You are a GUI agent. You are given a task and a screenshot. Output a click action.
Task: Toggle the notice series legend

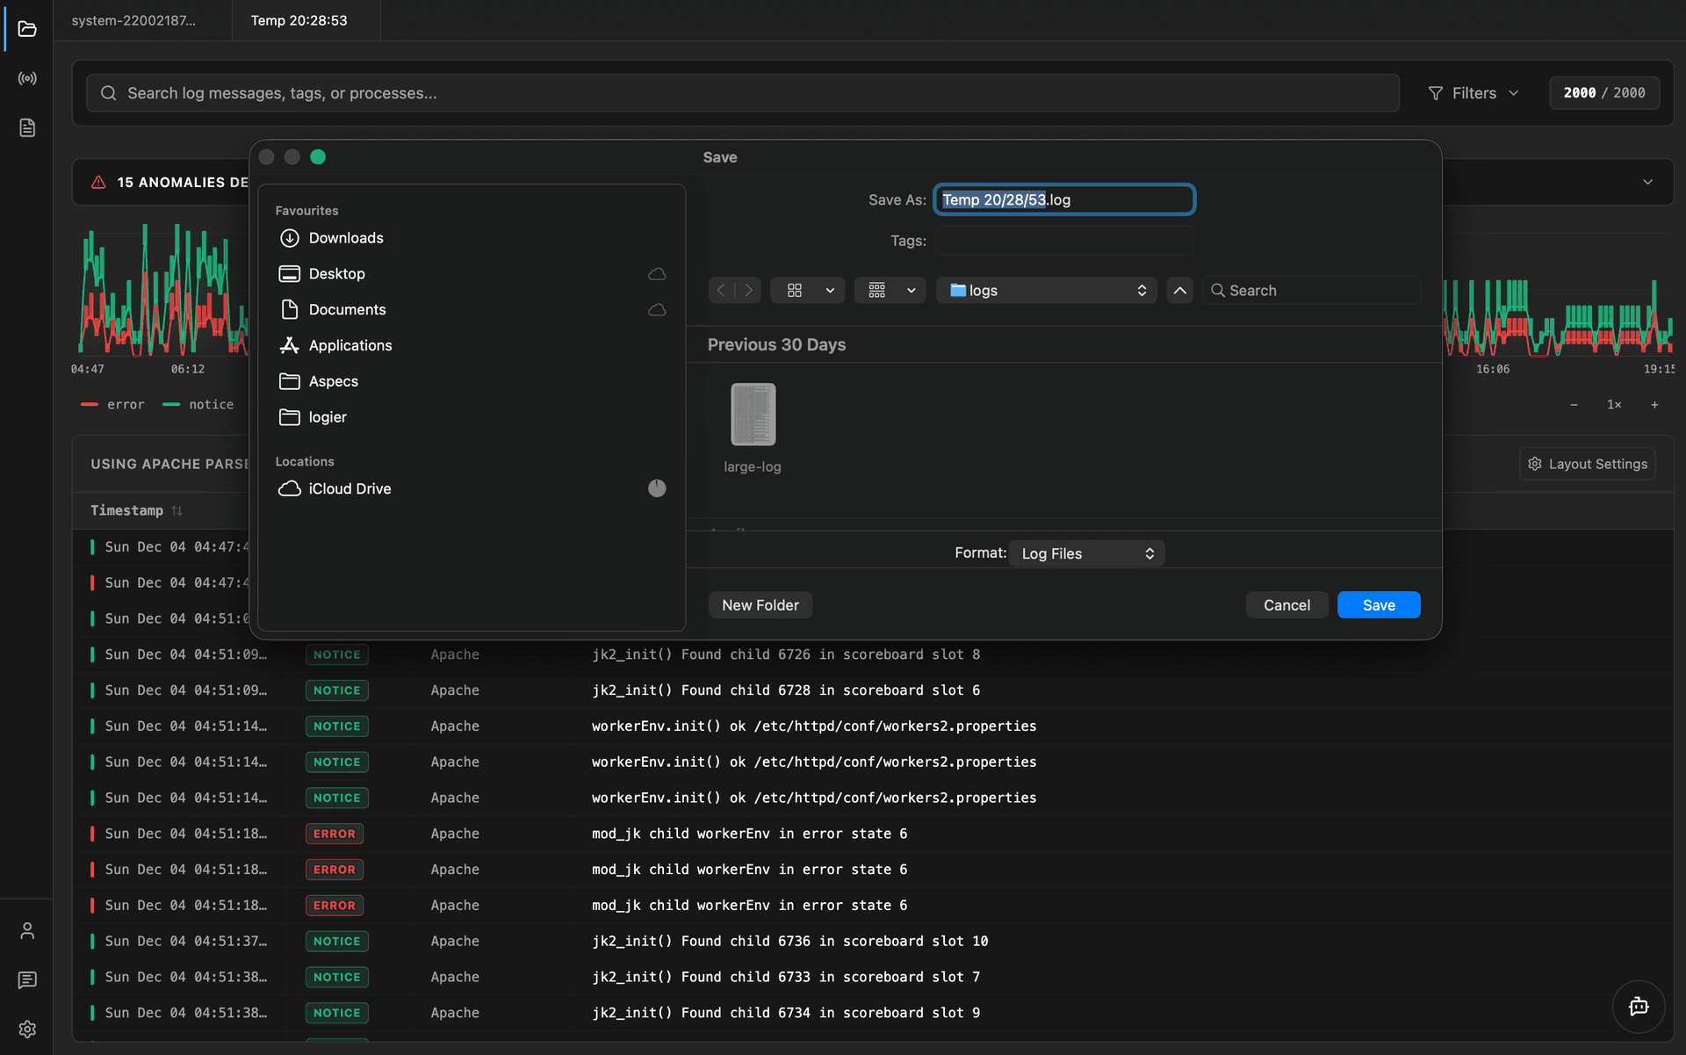[198, 405]
